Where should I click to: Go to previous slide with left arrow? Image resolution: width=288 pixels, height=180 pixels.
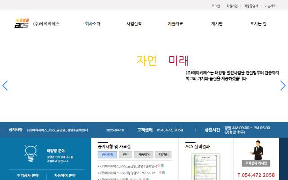point(5,85)
